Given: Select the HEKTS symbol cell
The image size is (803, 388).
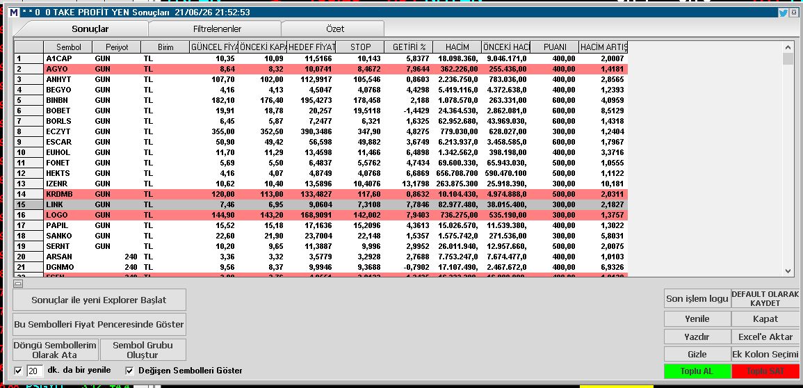Looking at the screenshot, I should pyautogui.click(x=68, y=173).
